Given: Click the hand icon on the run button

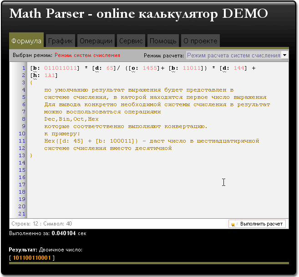Looking at the screenshot, I should pos(234,224).
